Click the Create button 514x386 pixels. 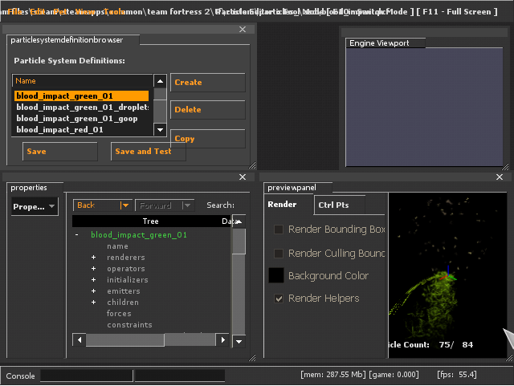pyautogui.click(x=207, y=83)
